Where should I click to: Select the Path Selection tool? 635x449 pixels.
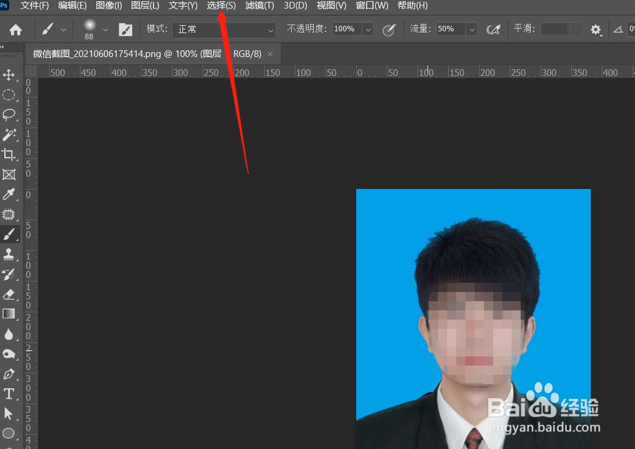pos(9,414)
